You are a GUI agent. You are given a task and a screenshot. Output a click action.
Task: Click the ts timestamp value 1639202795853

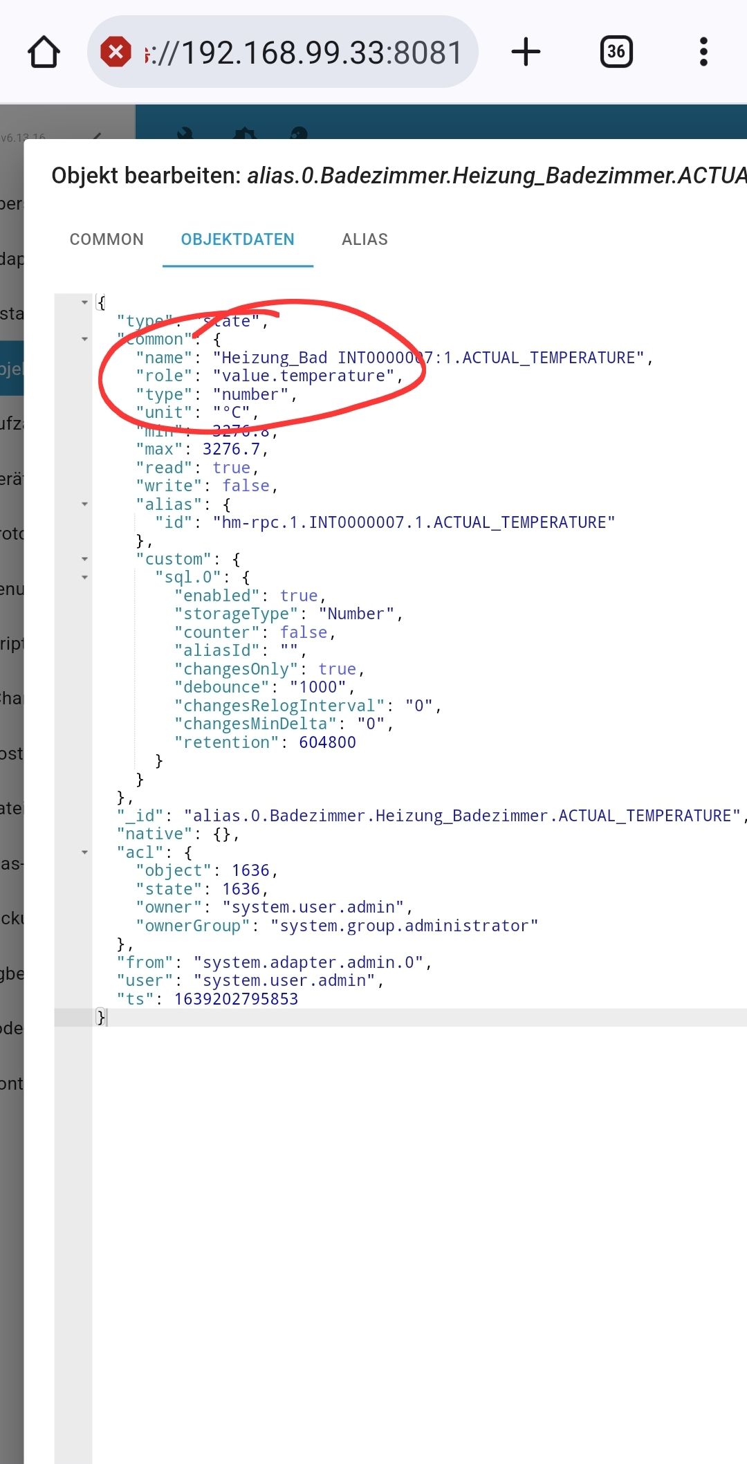(x=236, y=999)
